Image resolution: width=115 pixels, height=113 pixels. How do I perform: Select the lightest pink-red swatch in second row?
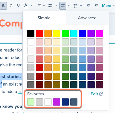click(x=39, y=42)
